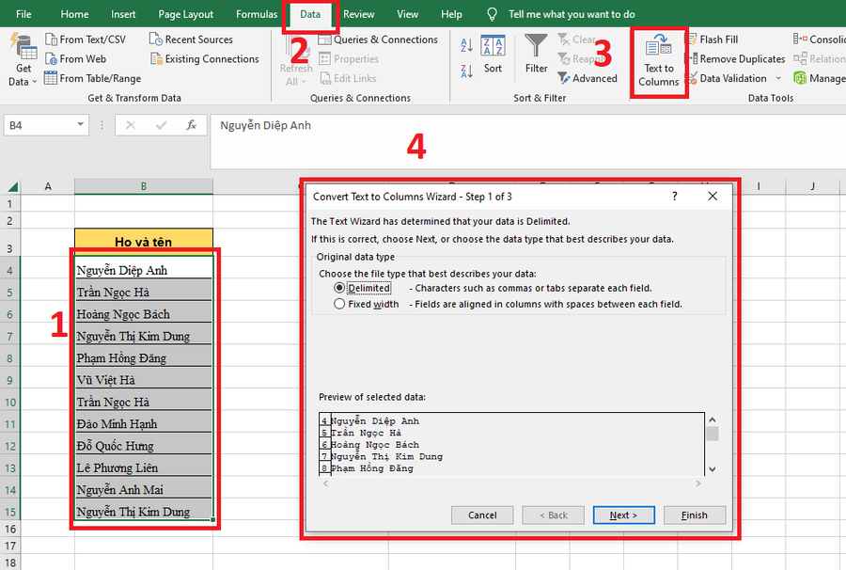This screenshot has height=570, width=846.
Task: Open Relationships tool
Action: click(x=819, y=59)
